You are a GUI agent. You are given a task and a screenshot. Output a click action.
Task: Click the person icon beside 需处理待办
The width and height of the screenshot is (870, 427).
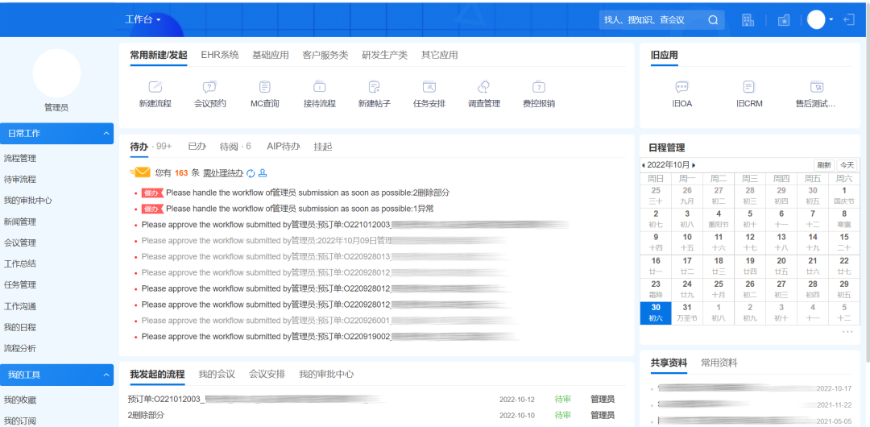tap(263, 173)
